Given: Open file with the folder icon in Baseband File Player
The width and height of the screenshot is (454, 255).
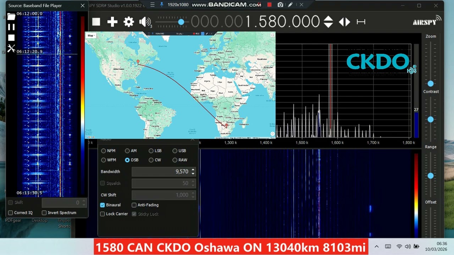Looking at the screenshot, I should (11, 17).
